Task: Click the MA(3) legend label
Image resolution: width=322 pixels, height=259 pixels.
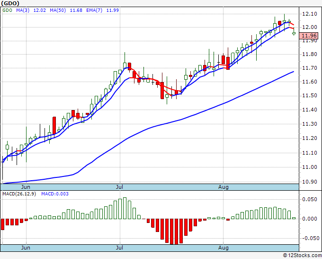Action: pos(23,10)
